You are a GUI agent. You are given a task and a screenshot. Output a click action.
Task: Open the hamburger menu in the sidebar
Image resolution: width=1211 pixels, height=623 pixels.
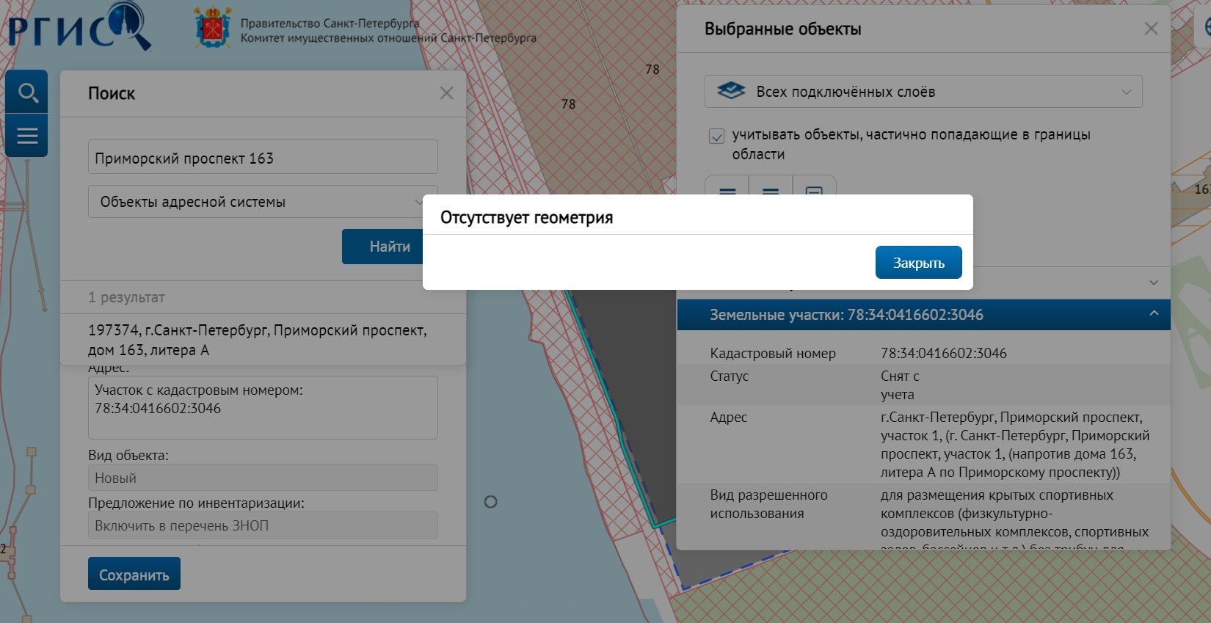point(27,136)
